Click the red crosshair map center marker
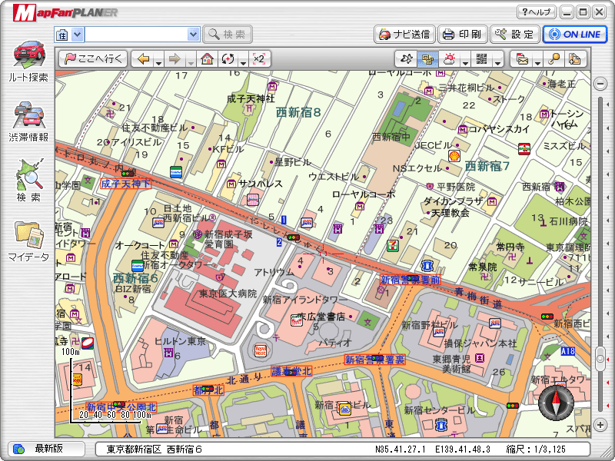 pos(323,254)
